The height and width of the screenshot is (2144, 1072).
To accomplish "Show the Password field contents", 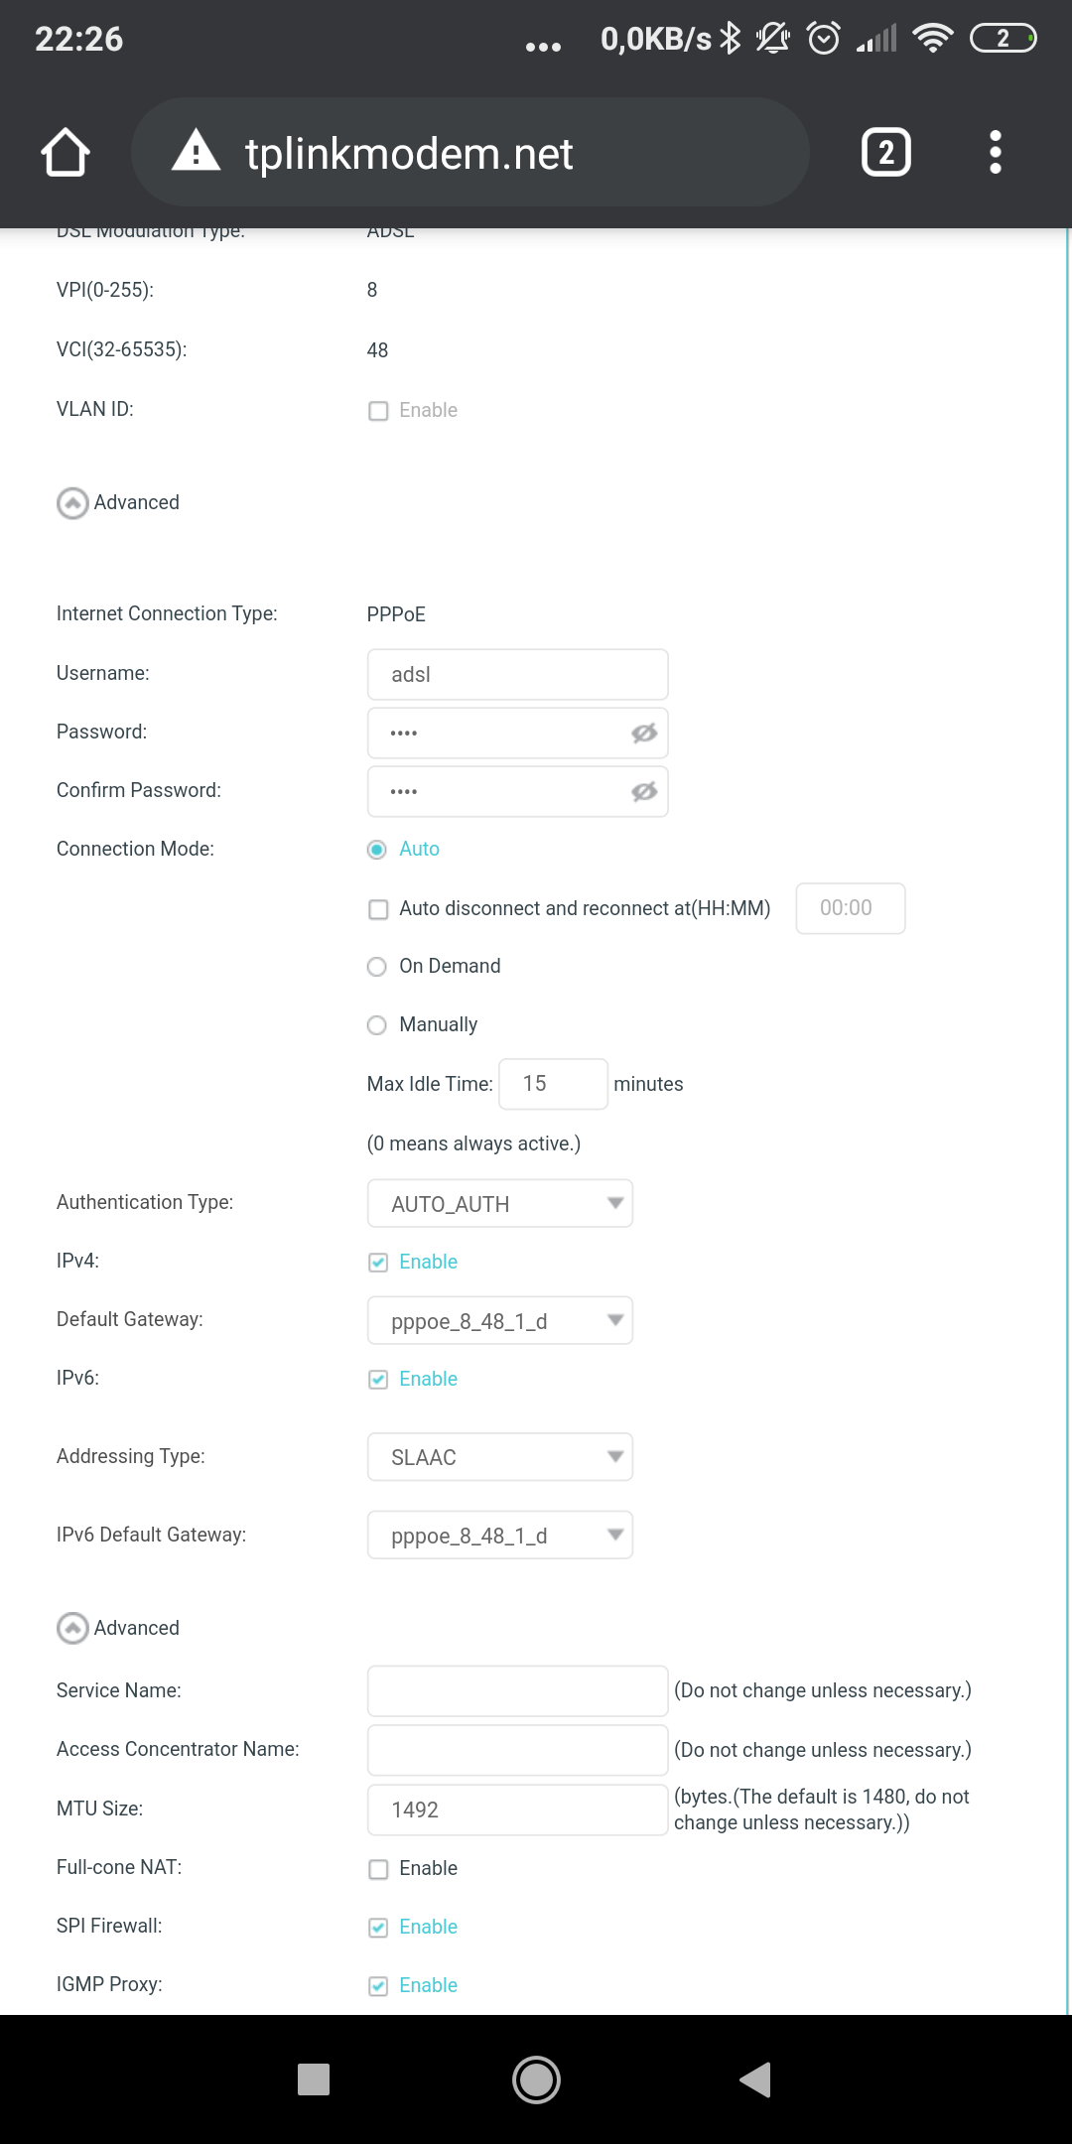I will pos(644,734).
